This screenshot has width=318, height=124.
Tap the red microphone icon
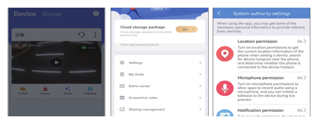click(x=225, y=89)
